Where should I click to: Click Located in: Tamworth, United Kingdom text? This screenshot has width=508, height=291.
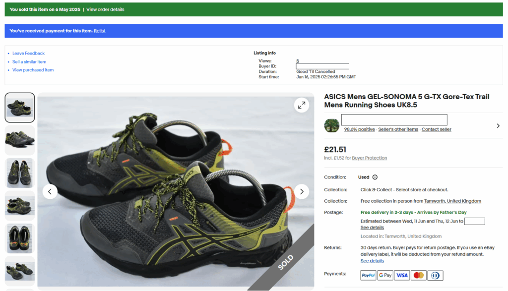[401, 236]
